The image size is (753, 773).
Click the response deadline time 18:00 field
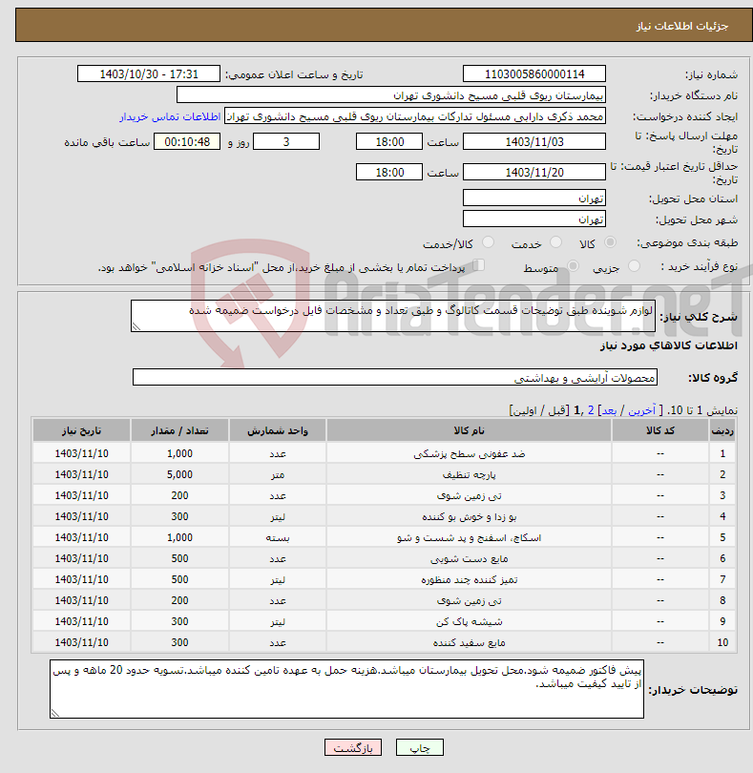pos(389,142)
